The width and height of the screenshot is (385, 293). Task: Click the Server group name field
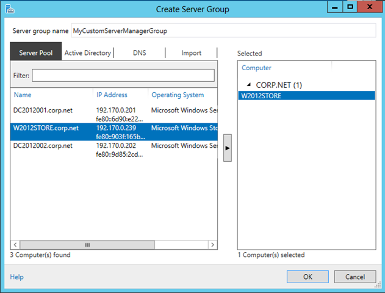224,31
